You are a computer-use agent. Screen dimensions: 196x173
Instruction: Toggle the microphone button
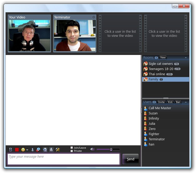51,149
